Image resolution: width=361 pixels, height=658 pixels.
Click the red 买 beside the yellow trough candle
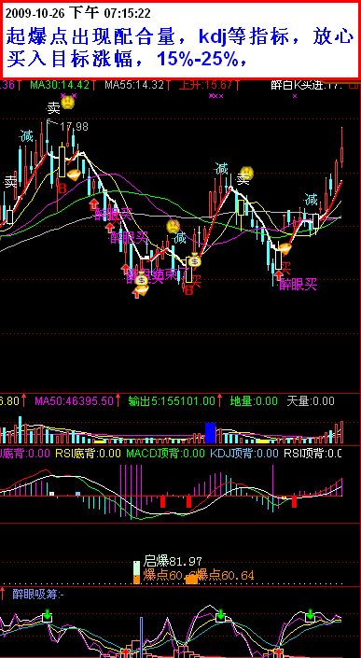tap(197, 280)
